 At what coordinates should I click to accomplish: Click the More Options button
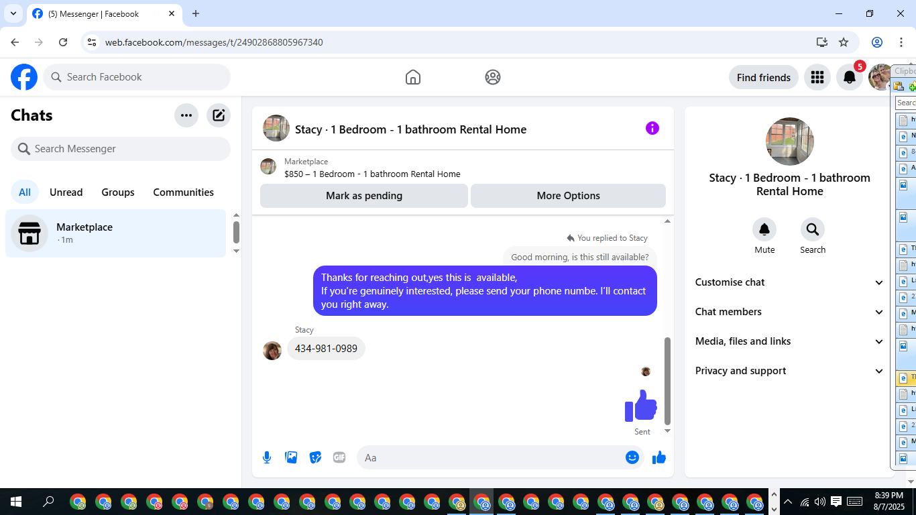pos(569,196)
